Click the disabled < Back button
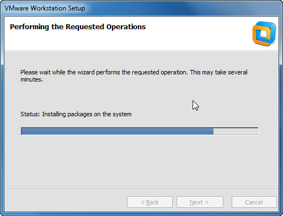The width and height of the screenshot is (283, 216). pos(149,202)
